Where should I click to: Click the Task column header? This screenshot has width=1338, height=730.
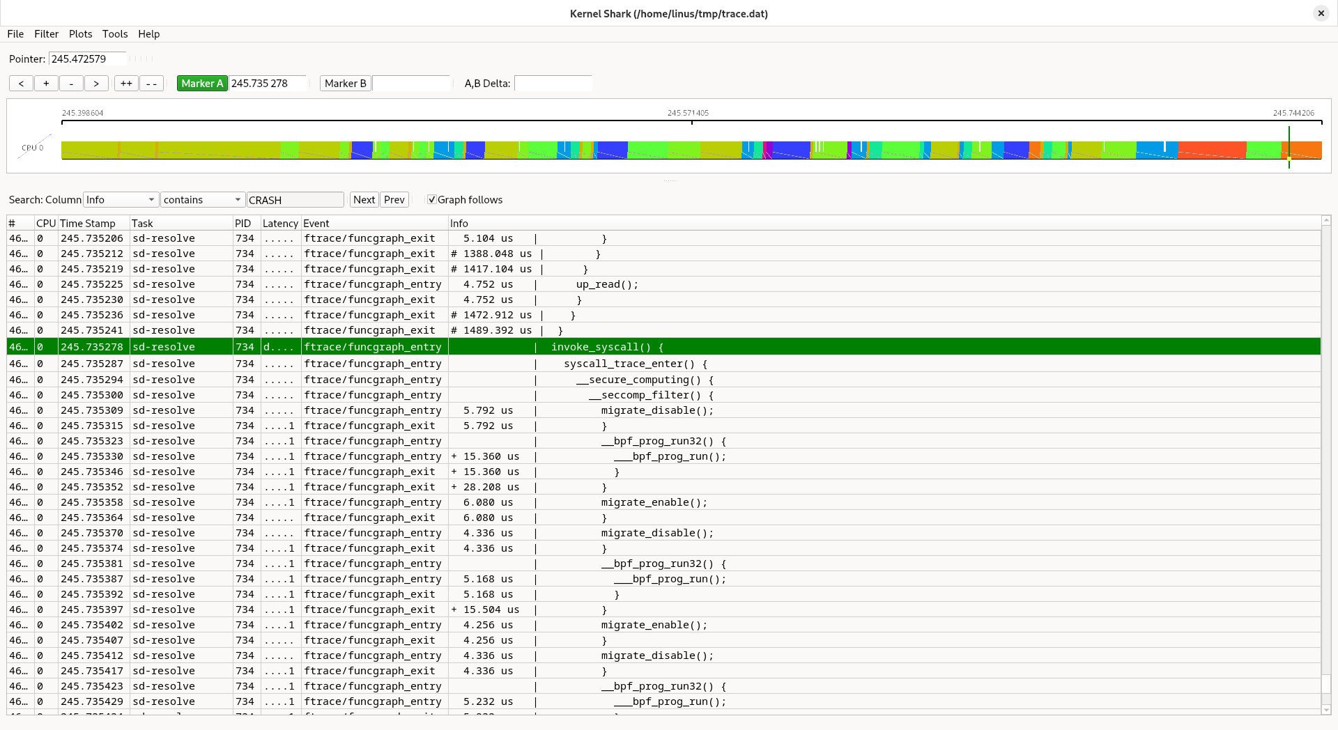pyautogui.click(x=181, y=224)
